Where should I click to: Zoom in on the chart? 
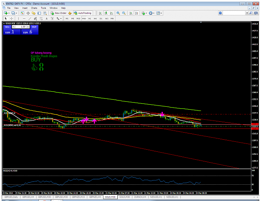tap(118, 13)
